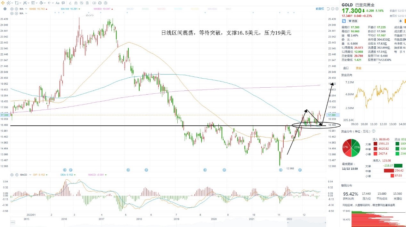Toggle MA900 line in legend
This screenshot has height=227, width=406.
[103, 9]
